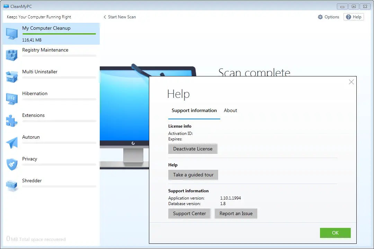
Task: Click the Report an Issue button
Action: point(236,213)
